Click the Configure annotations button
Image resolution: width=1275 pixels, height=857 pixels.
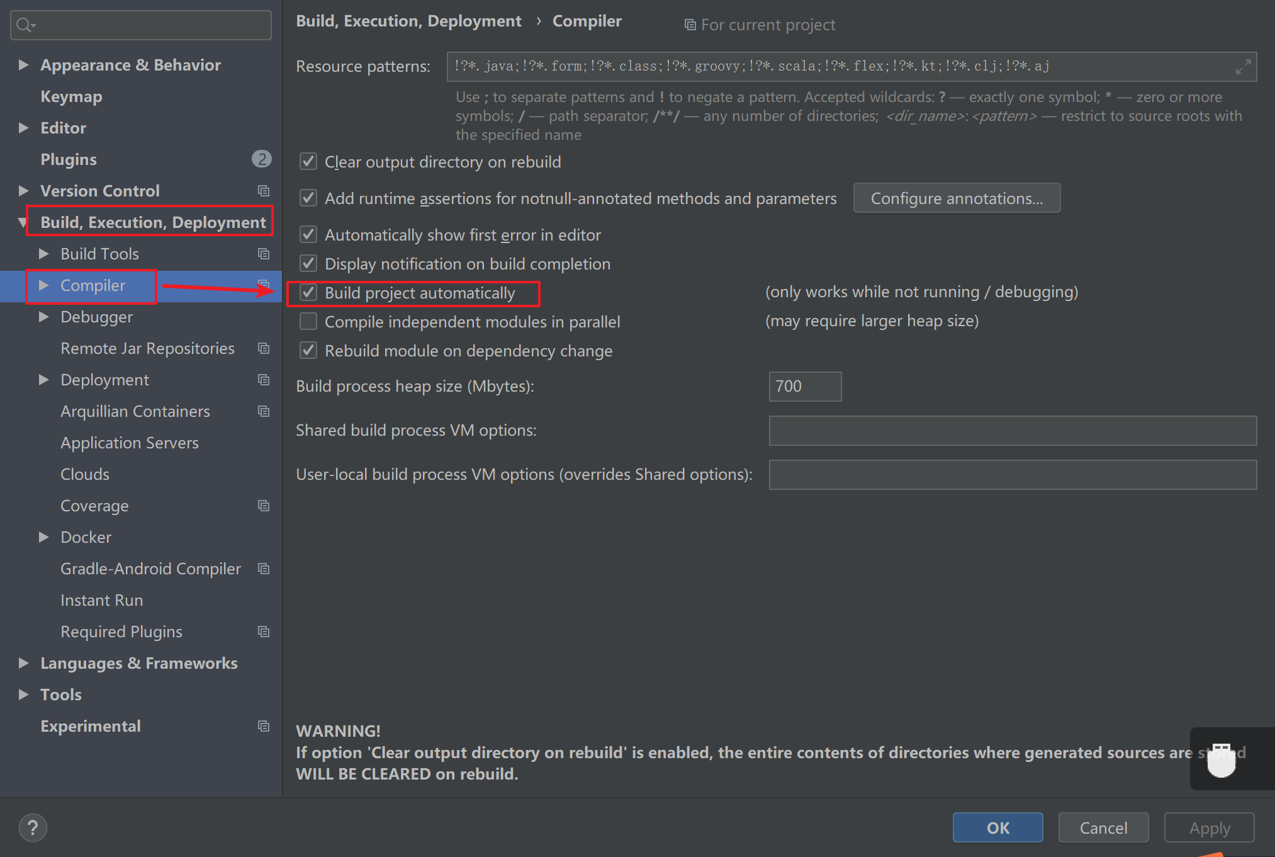956,198
